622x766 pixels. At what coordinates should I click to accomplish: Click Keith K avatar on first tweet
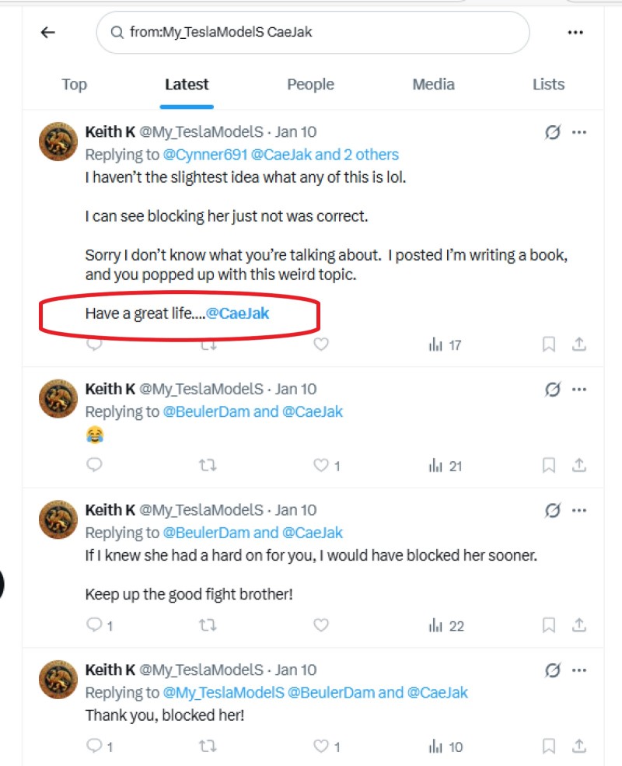coord(58,142)
